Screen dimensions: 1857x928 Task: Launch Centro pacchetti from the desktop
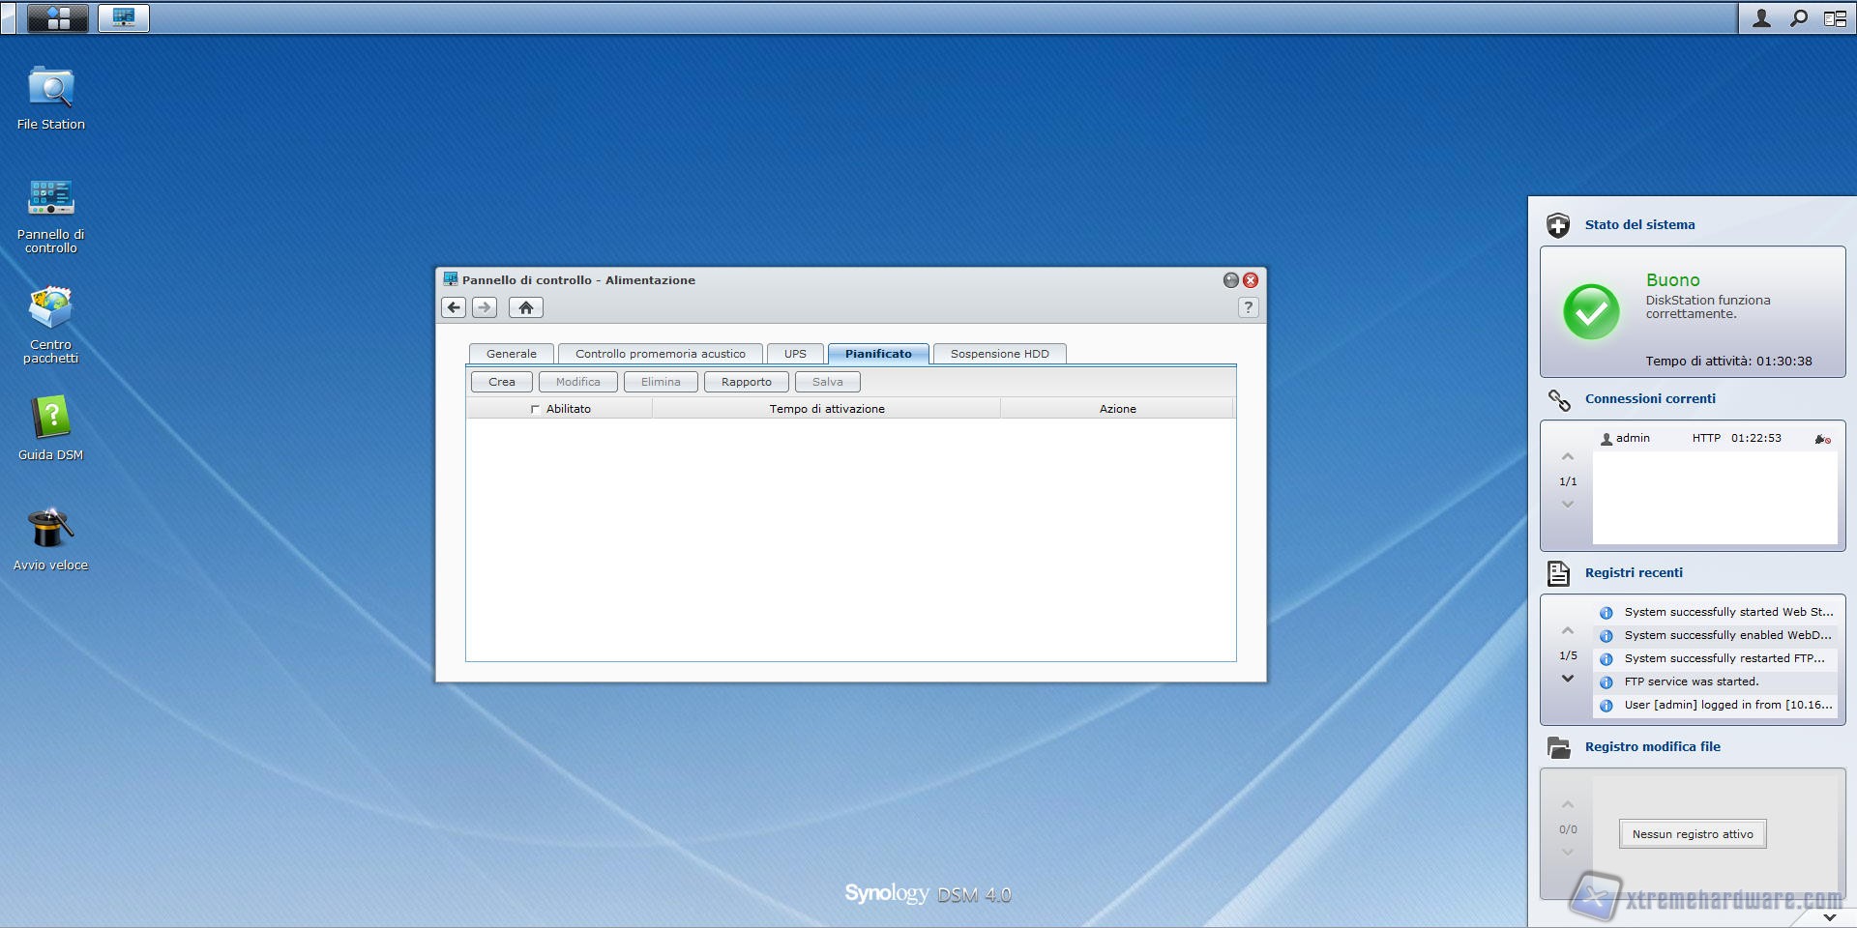50,309
